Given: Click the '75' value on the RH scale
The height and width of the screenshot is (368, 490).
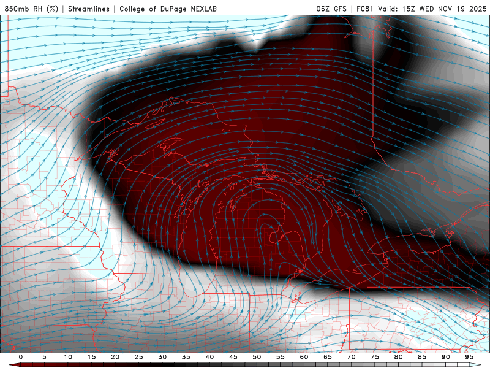Looking at the screenshot, I should (x=375, y=357).
